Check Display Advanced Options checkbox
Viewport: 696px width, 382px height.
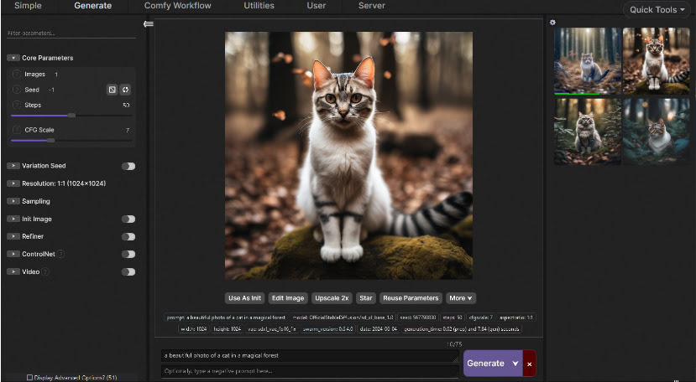(x=30, y=377)
